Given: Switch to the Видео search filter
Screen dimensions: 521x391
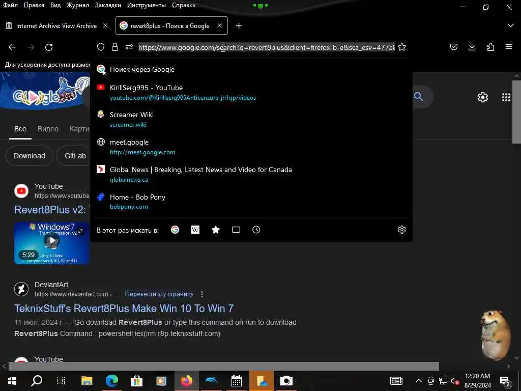Looking at the screenshot, I should 48,129.
